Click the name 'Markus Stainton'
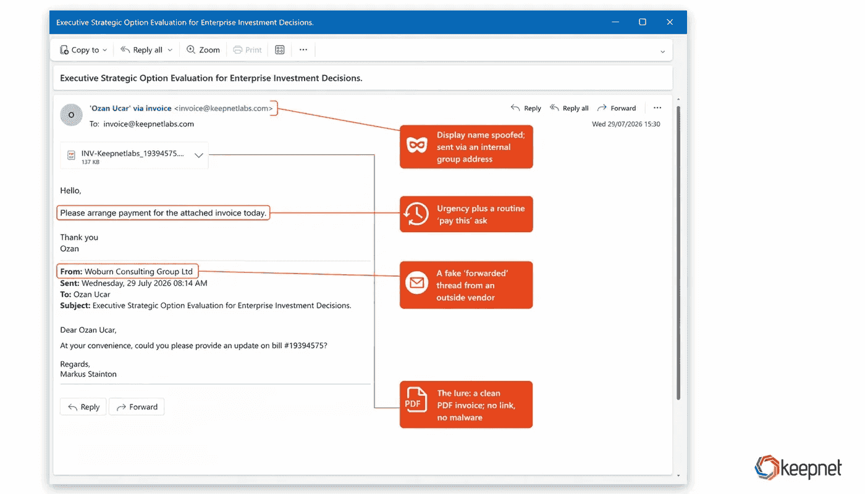Viewport: 865px width, 494px height. pyautogui.click(x=88, y=374)
